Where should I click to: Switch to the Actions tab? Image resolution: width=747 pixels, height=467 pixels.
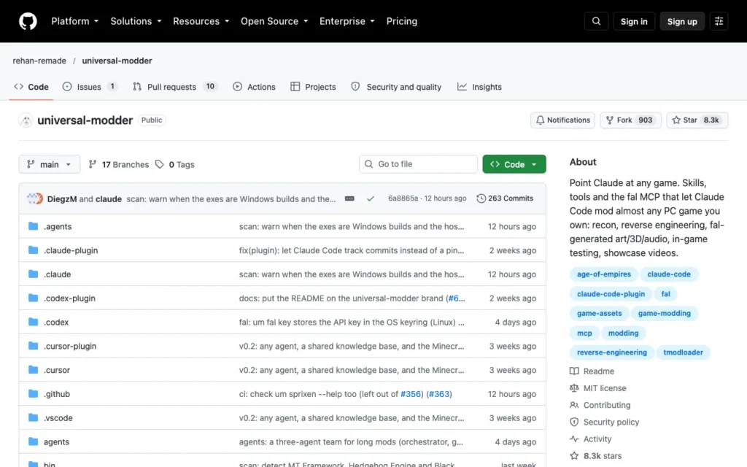pyautogui.click(x=254, y=87)
